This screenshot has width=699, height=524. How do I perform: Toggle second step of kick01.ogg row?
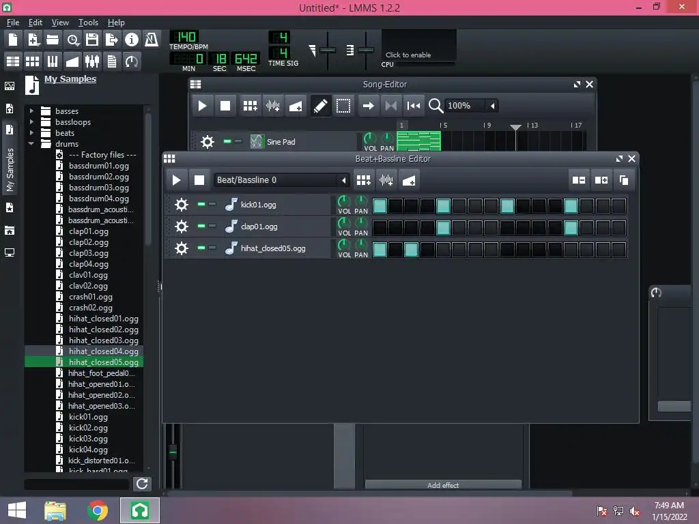point(395,206)
